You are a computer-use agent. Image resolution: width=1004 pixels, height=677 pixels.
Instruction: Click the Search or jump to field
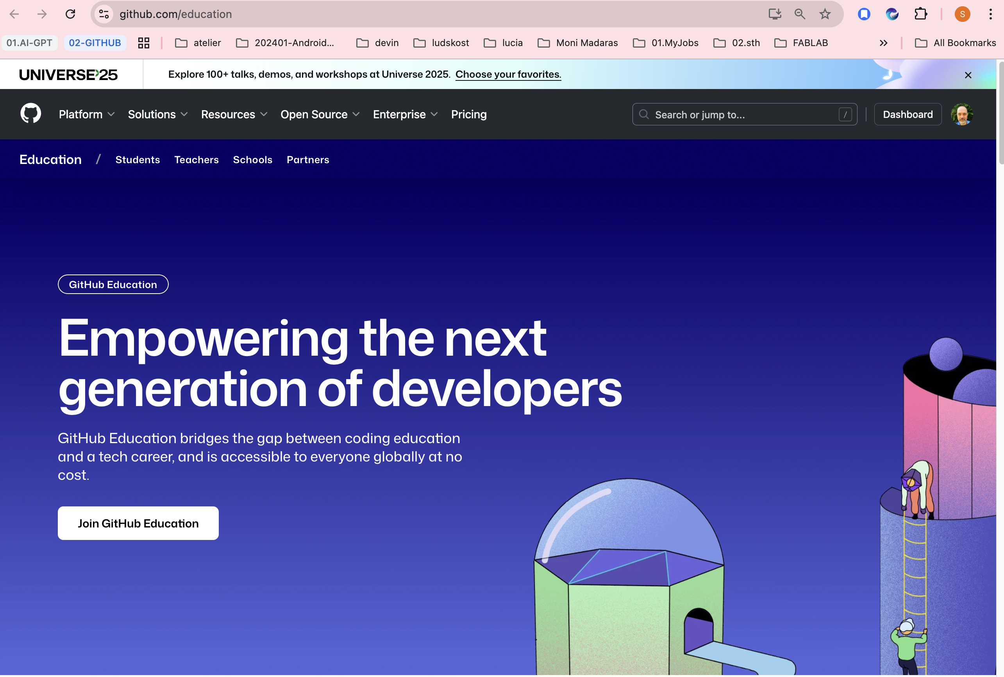click(744, 114)
